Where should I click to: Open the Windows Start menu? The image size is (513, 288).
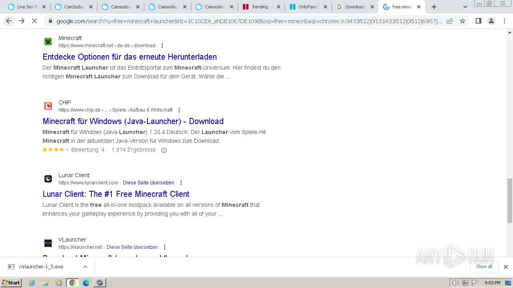click(x=11, y=283)
